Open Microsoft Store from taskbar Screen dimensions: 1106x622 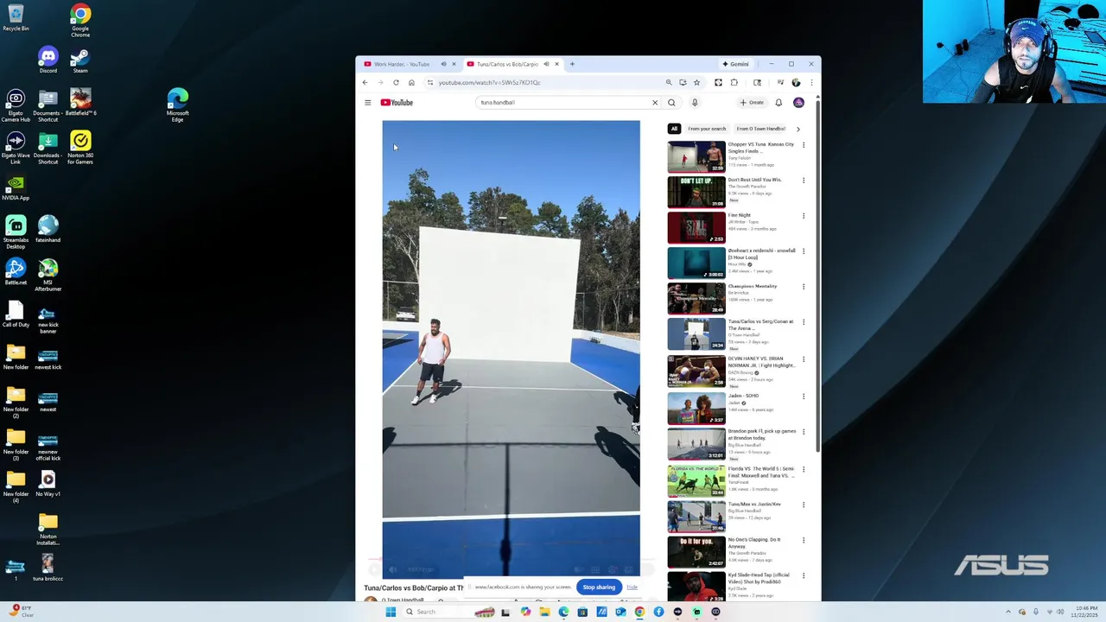click(x=582, y=612)
